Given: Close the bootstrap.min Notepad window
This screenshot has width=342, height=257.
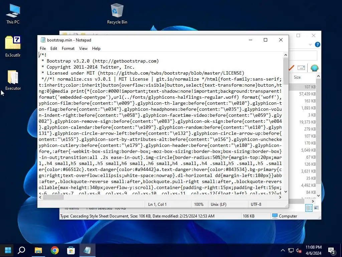Looking at the screenshot, I should 281,40.
